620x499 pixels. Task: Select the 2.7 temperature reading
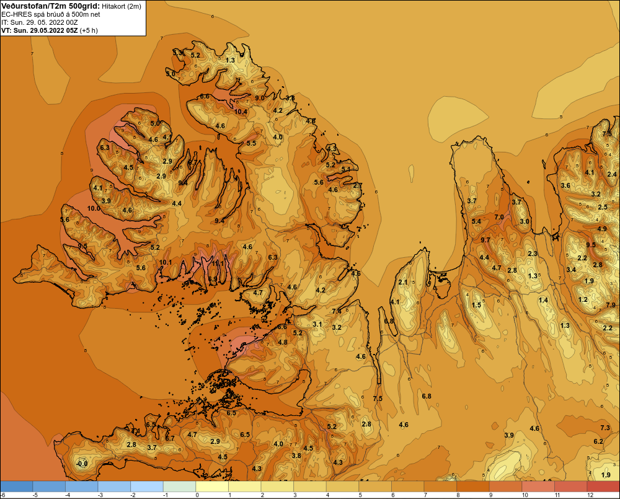click(358, 185)
